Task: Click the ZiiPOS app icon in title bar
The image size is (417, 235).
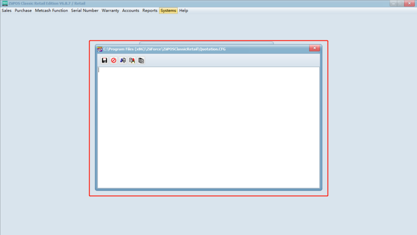Action: click(x=5, y=3)
